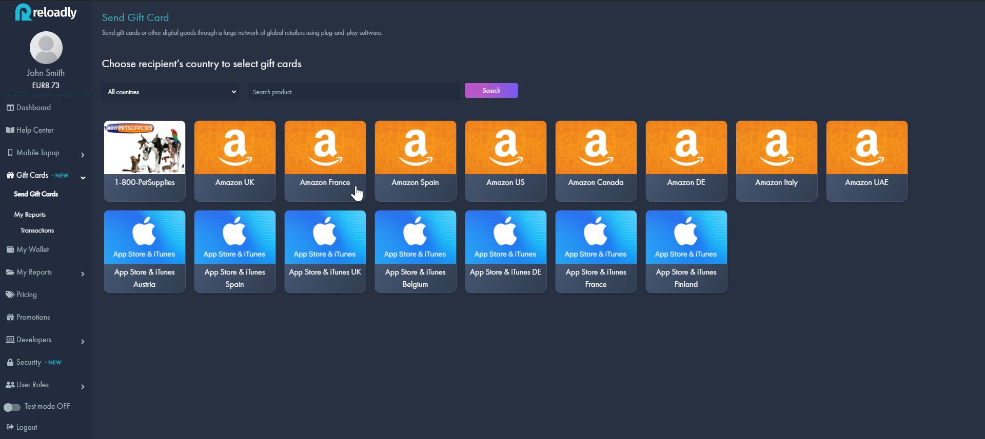Open the Dashboard menu item
This screenshot has height=439, width=985.
point(33,108)
